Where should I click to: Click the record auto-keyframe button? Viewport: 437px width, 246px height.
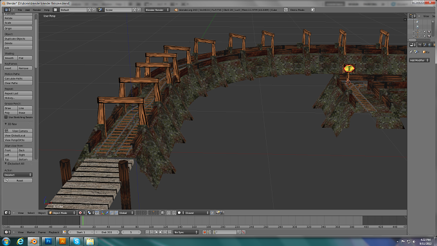click(204, 232)
